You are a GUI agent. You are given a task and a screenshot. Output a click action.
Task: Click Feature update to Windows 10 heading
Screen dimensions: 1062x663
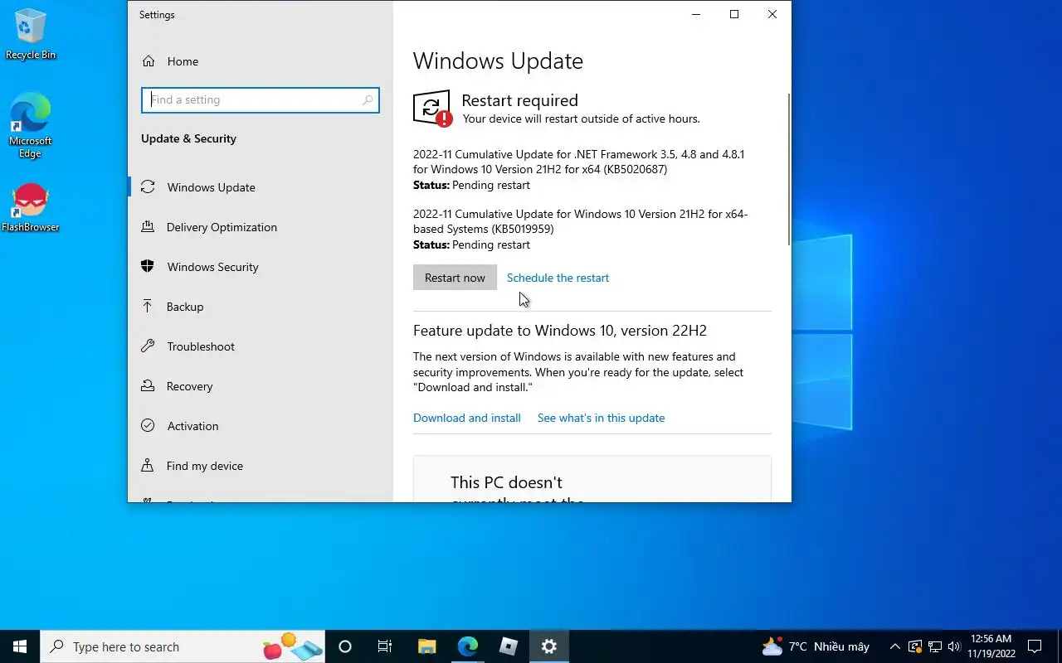[560, 331]
